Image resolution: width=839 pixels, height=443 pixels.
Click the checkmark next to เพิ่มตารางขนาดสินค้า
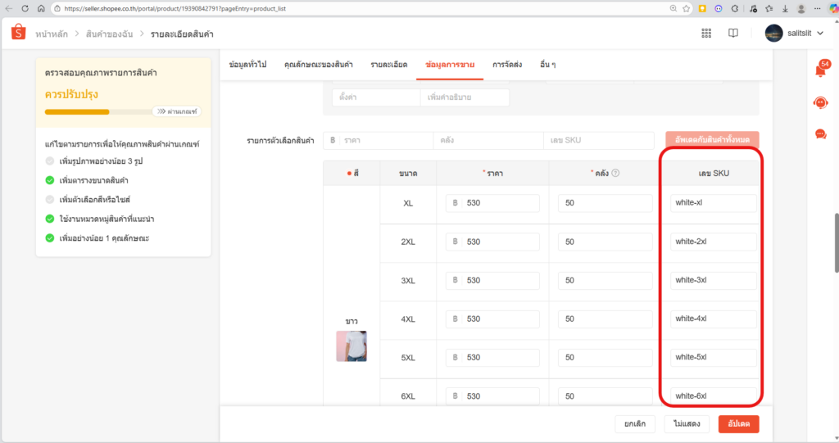[50, 180]
